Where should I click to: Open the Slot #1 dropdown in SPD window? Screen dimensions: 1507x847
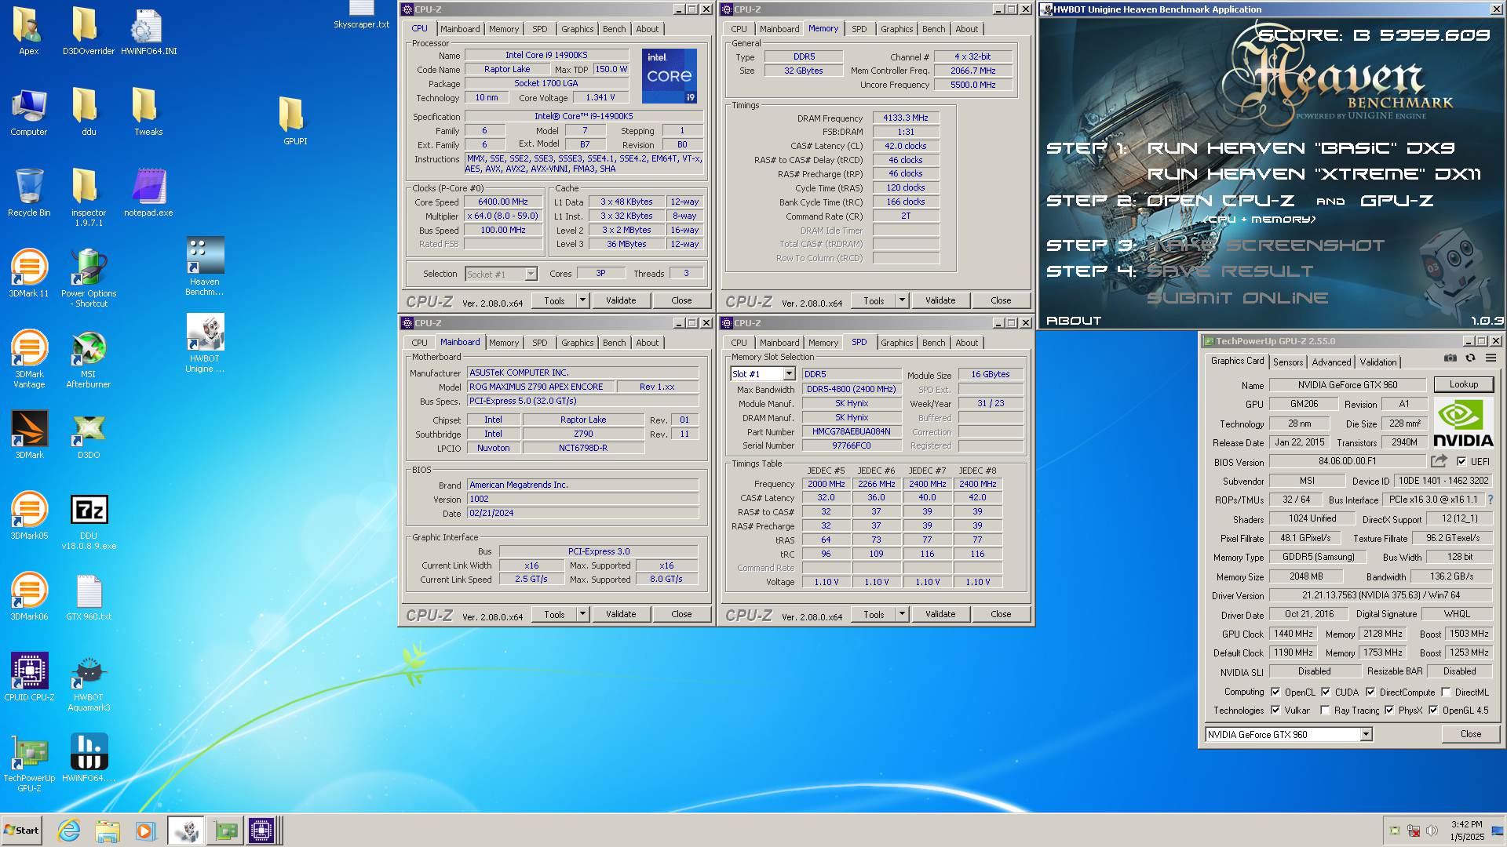coord(763,374)
